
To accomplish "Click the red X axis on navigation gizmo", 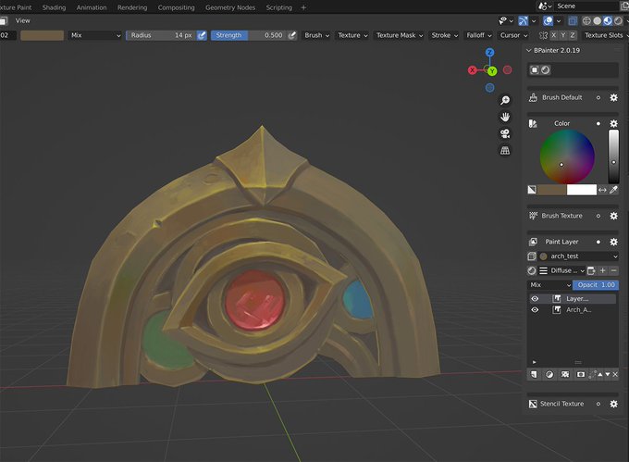I will coord(473,70).
